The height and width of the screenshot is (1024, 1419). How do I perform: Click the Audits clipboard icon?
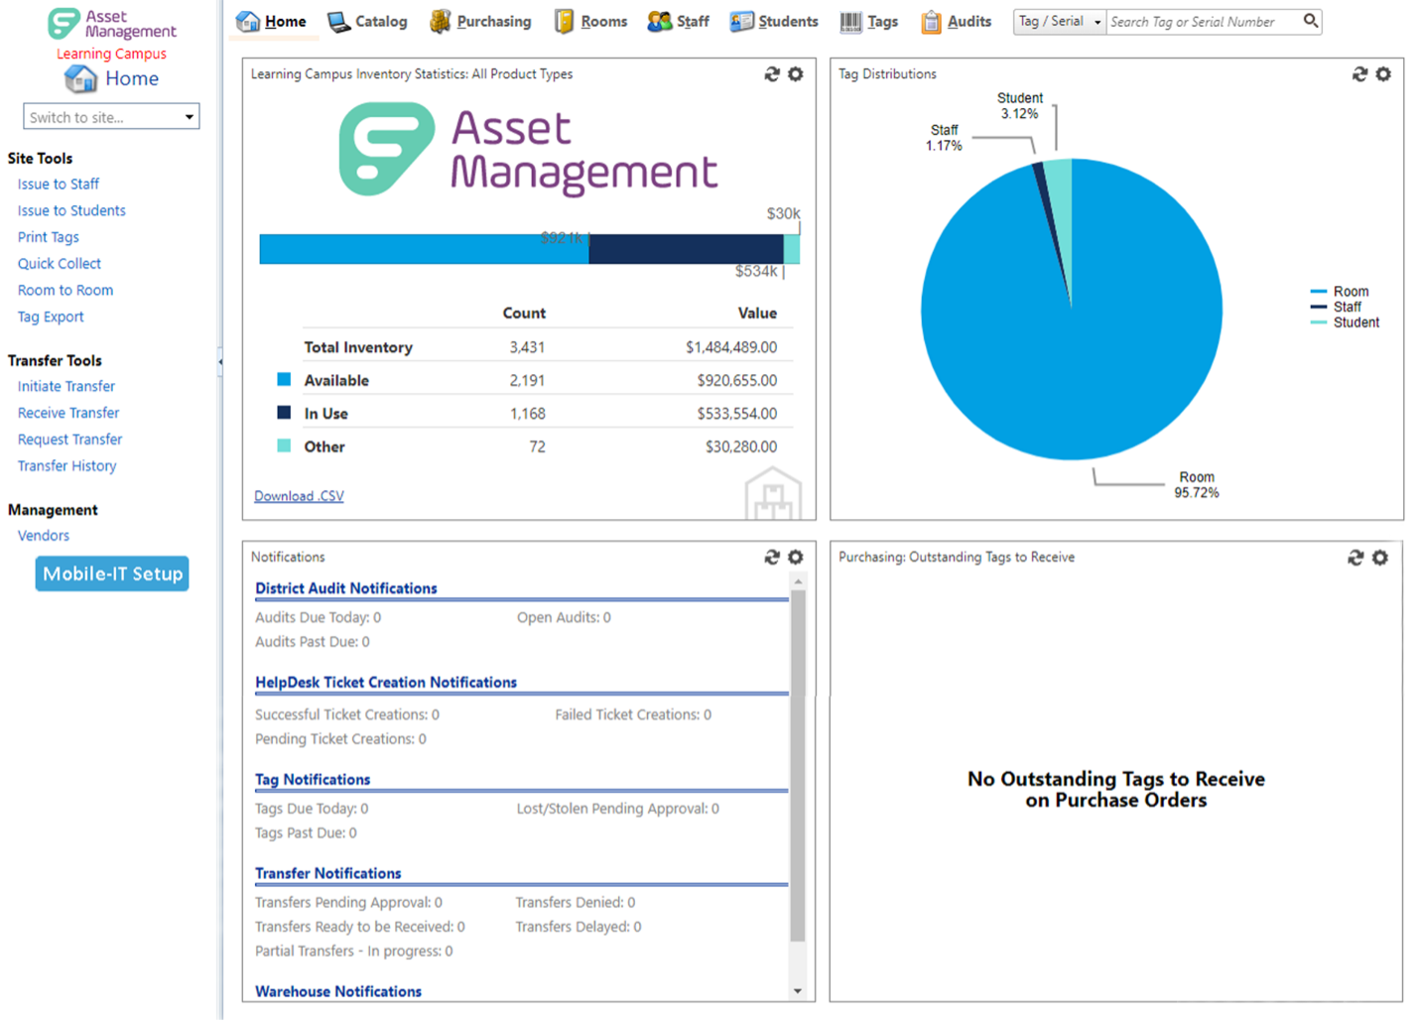click(931, 22)
